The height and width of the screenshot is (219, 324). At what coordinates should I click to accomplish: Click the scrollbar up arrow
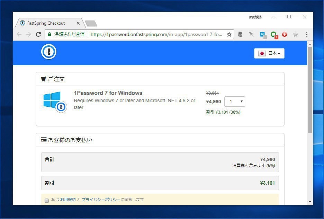tap(310, 44)
